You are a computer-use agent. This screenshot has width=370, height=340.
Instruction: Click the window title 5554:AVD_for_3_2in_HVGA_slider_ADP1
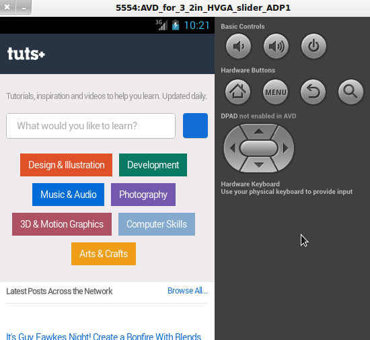[x=203, y=8]
